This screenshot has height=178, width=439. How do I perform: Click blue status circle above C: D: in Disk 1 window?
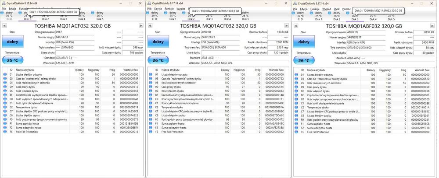click(x=2, y=13)
